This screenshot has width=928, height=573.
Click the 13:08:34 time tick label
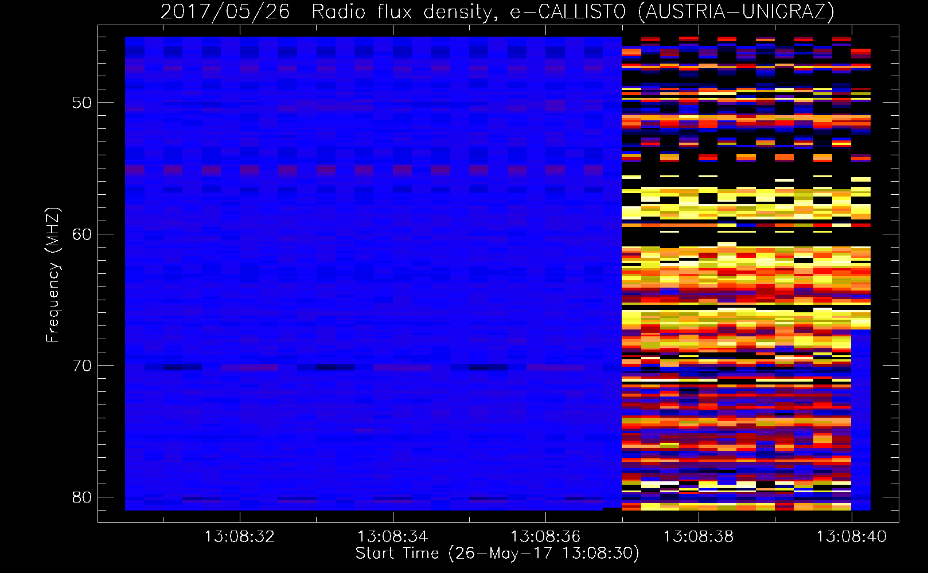point(393,537)
